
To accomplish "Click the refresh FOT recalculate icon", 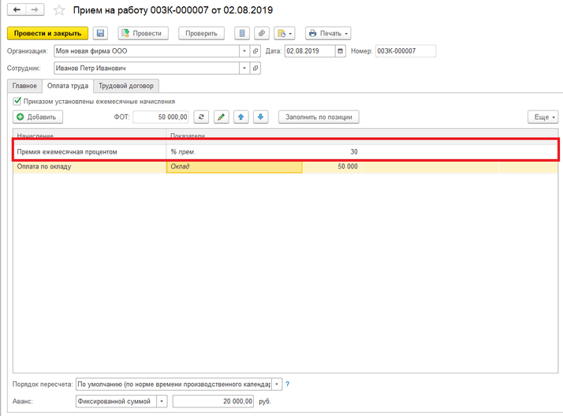I will tap(201, 117).
